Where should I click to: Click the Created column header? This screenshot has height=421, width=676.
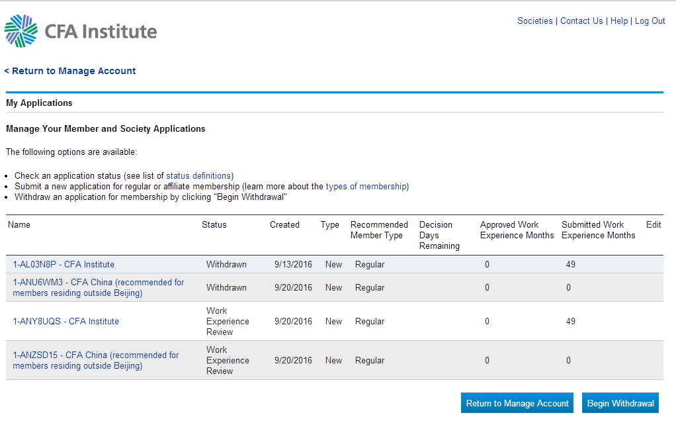(284, 225)
